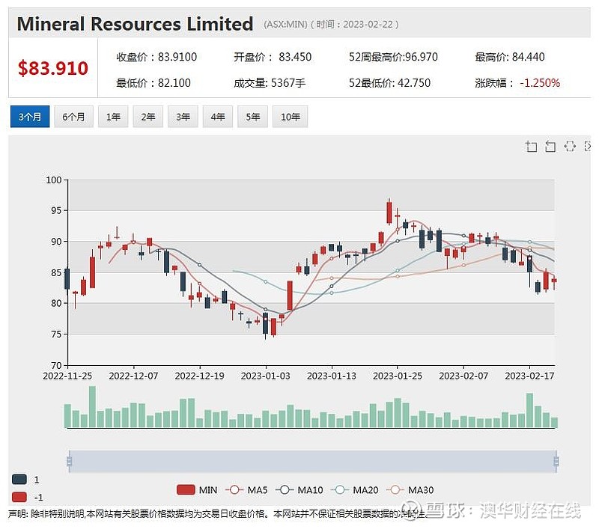Click the $83.910 price display
The image size is (599, 529).
pyautogui.click(x=52, y=67)
